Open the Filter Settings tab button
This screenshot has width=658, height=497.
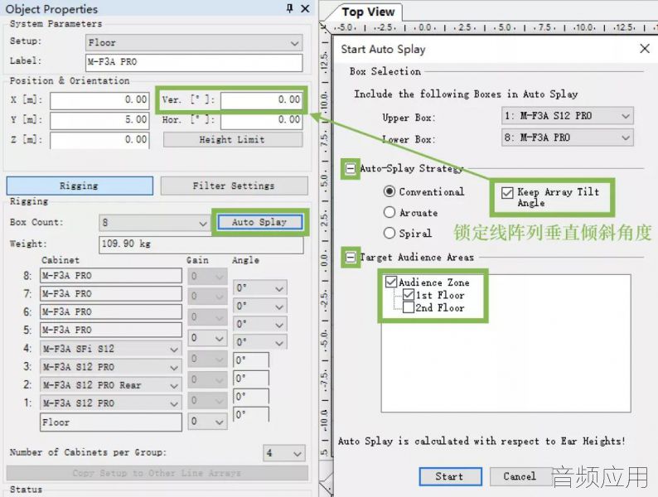pos(234,186)
